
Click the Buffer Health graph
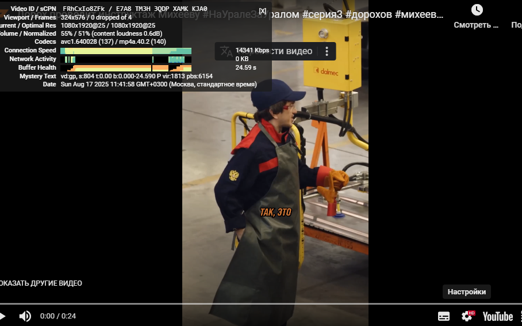(126, 68)
